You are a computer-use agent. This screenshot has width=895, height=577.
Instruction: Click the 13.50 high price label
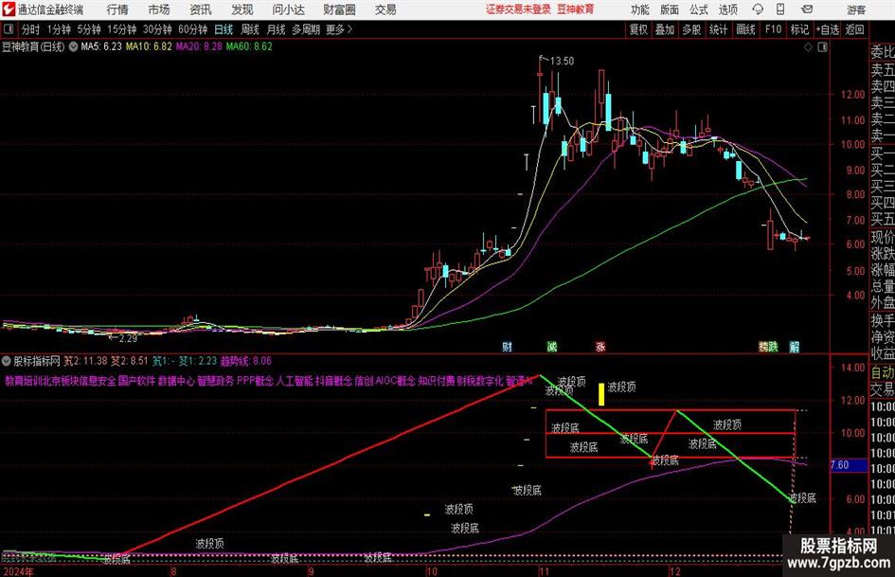[562, 61]
